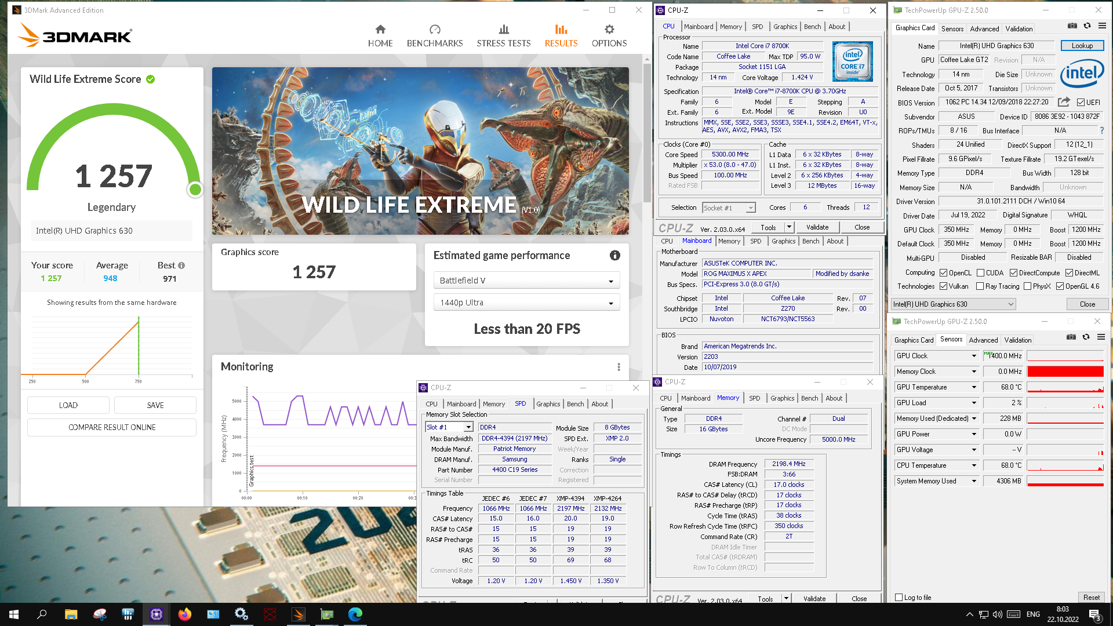Click the SAVE button in 3DMark
This screenshot has height=626, width=1113.
(155, 405)
